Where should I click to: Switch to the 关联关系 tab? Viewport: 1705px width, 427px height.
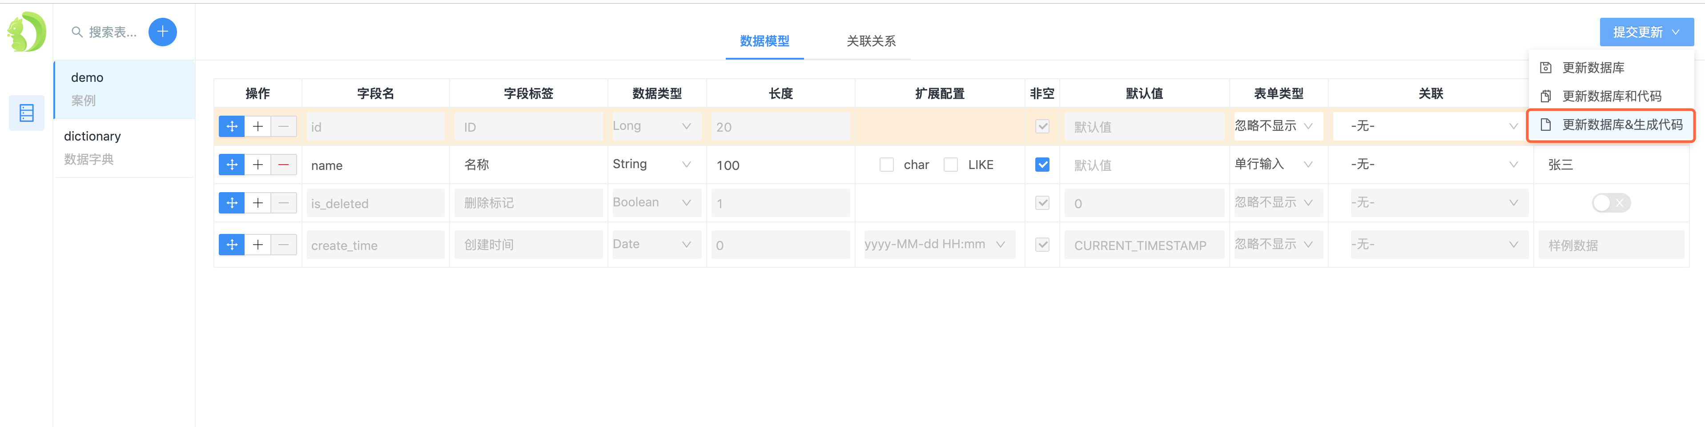pos(871,41)
